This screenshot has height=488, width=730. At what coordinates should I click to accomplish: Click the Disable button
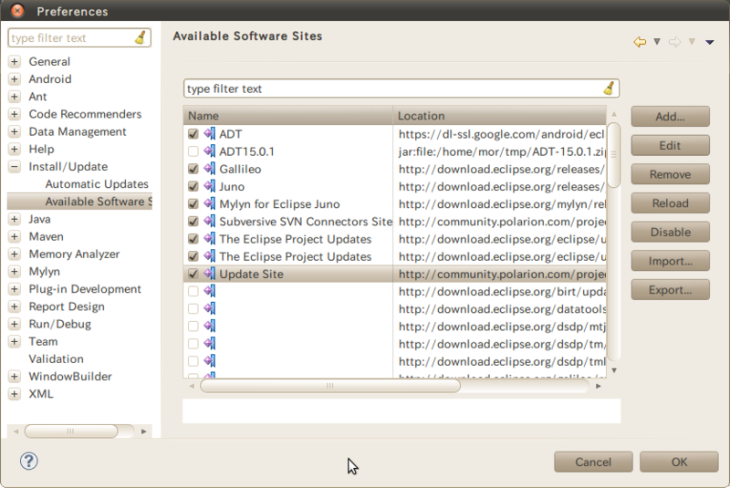tap(671, 232)
